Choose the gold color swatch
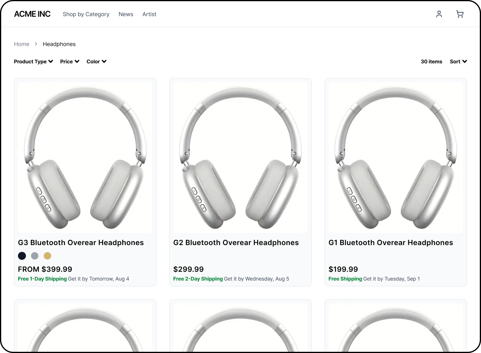This screenshot has width=481, height=353. [x=47, y=256]
